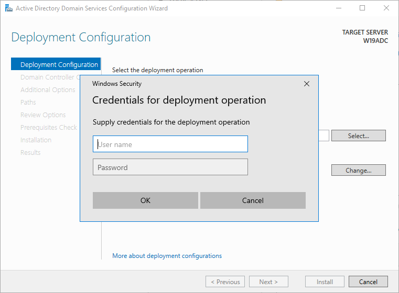Select Additional Options step in sidebar

click(48, 89)
